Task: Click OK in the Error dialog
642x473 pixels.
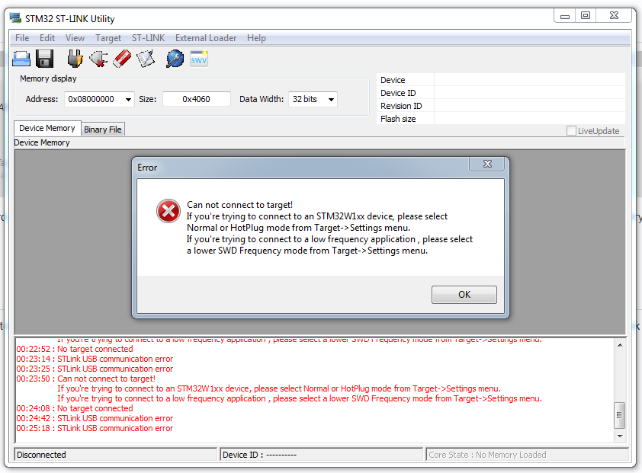Action: (x=464, y=295)
